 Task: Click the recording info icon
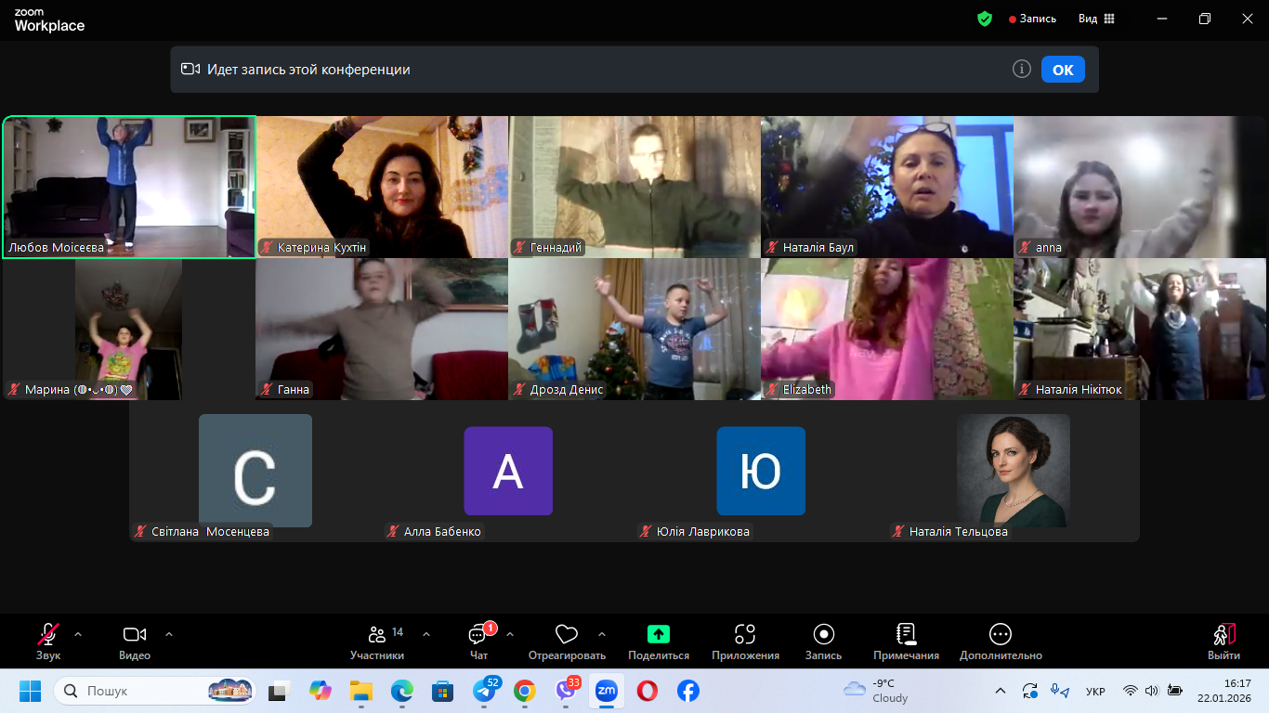tap(1022, 70)
